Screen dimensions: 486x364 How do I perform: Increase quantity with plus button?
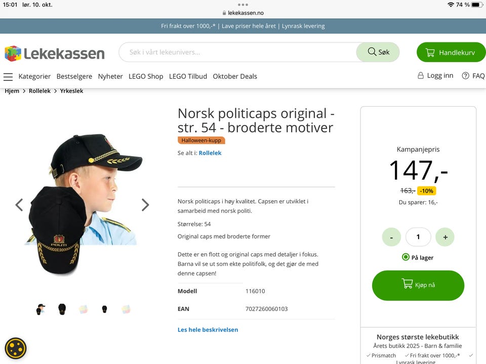(x=445, y=237)
